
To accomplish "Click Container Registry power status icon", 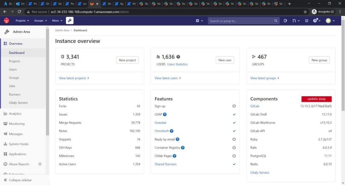I will [x=234, y=148].
